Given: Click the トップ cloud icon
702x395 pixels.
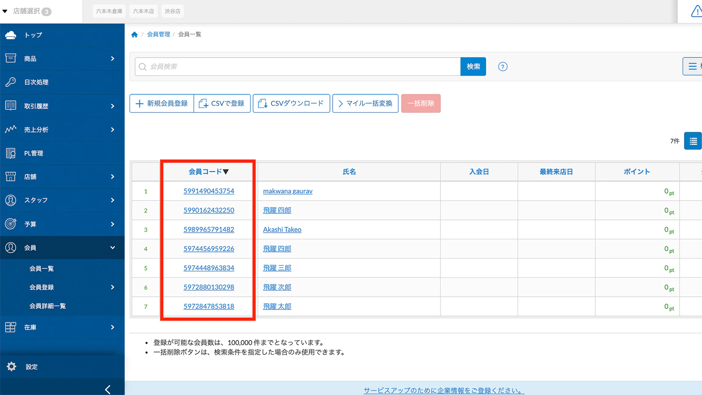Looking at the screenshot, I should coord(11,35).
